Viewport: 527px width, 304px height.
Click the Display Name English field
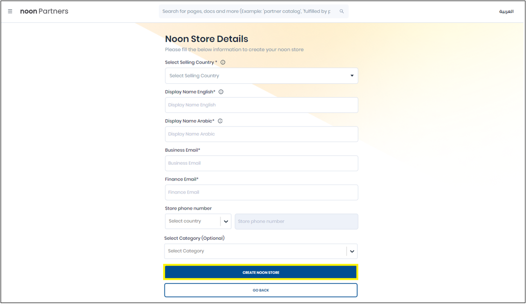pyautogui.click(x=261, y=105)
